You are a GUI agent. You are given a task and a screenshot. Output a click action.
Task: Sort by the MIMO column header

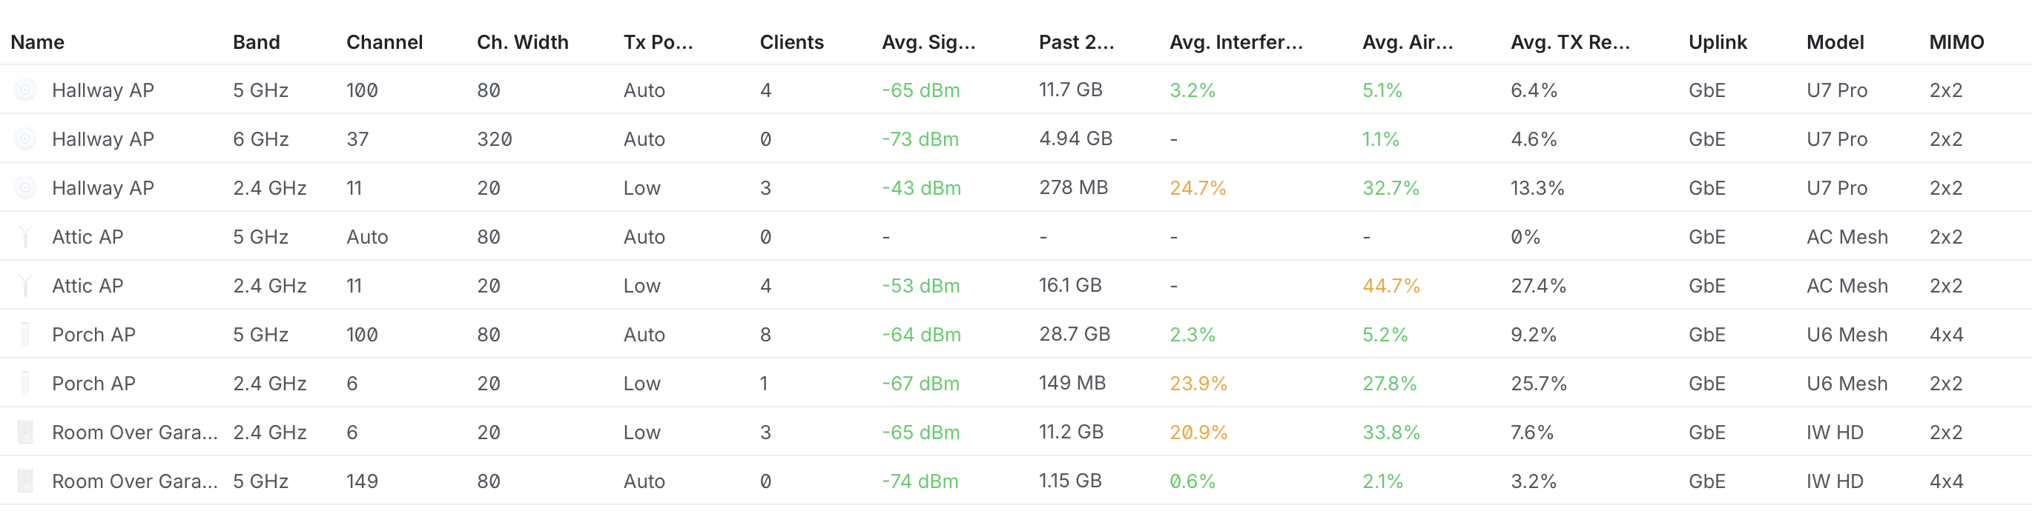(x=1957, y=42)
